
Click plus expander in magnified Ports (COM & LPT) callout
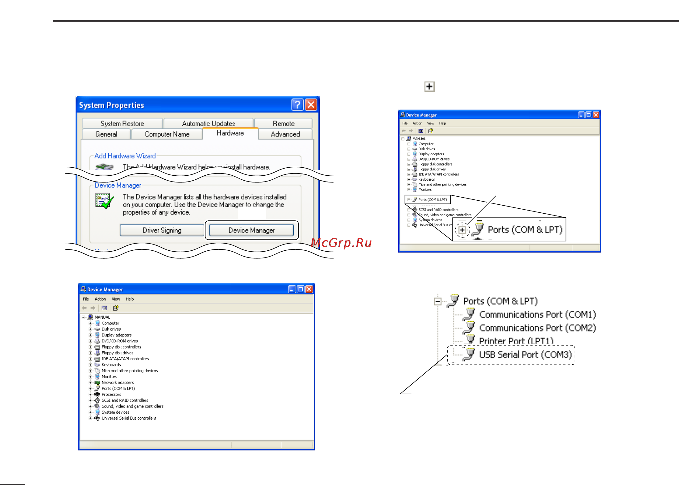462,230
